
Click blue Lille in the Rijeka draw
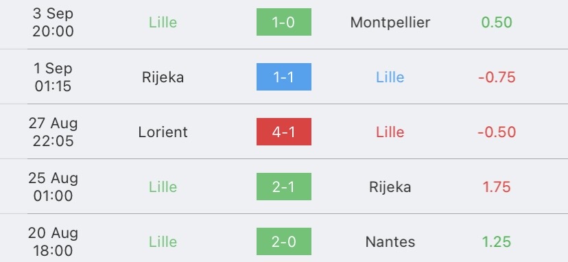(x=390, y=78)
